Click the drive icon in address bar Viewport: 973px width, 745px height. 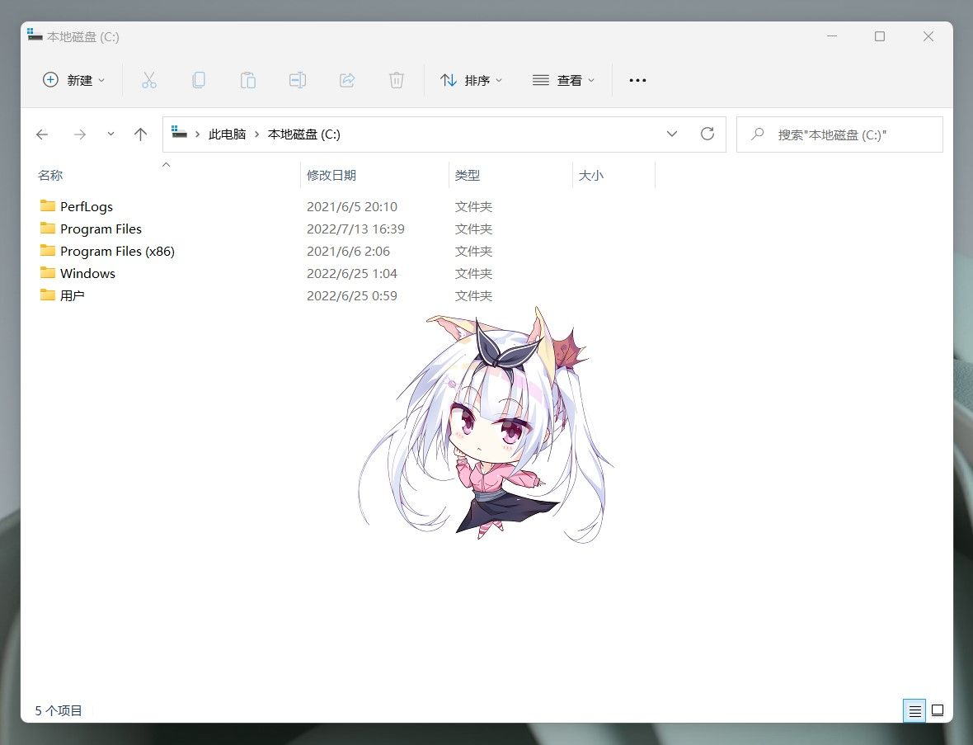point(179,132)
